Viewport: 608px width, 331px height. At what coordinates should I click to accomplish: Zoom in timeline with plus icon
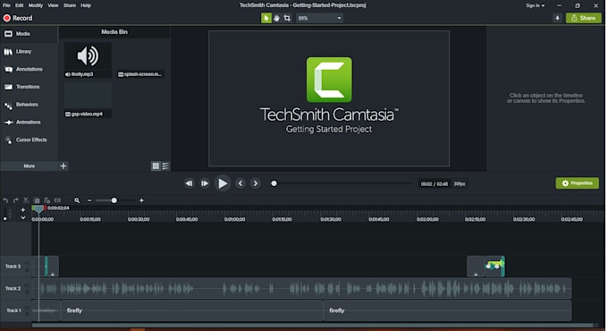(x=141, y=200)
